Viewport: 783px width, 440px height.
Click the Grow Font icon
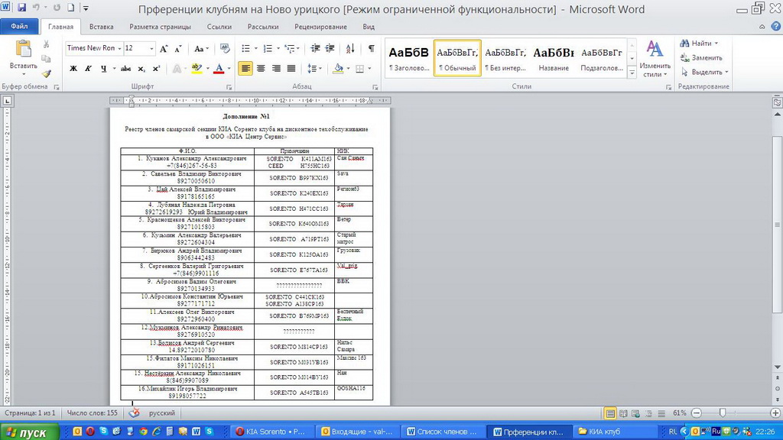(x=164, y=48)
